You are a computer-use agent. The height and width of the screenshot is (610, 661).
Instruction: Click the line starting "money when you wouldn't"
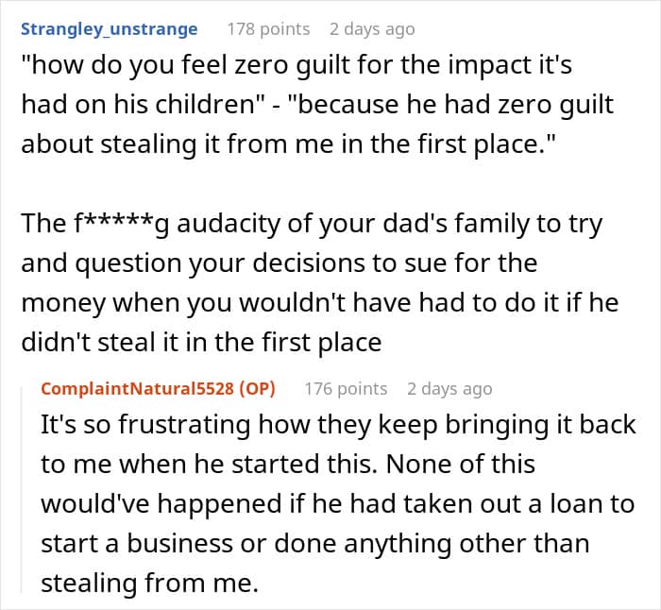pyautogui.click(x=283, y=301)
